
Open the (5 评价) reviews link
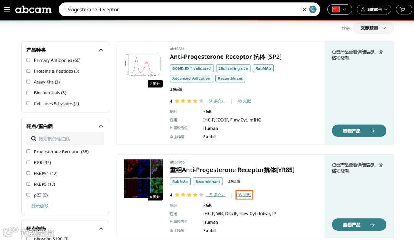click(x=216, y=195)
